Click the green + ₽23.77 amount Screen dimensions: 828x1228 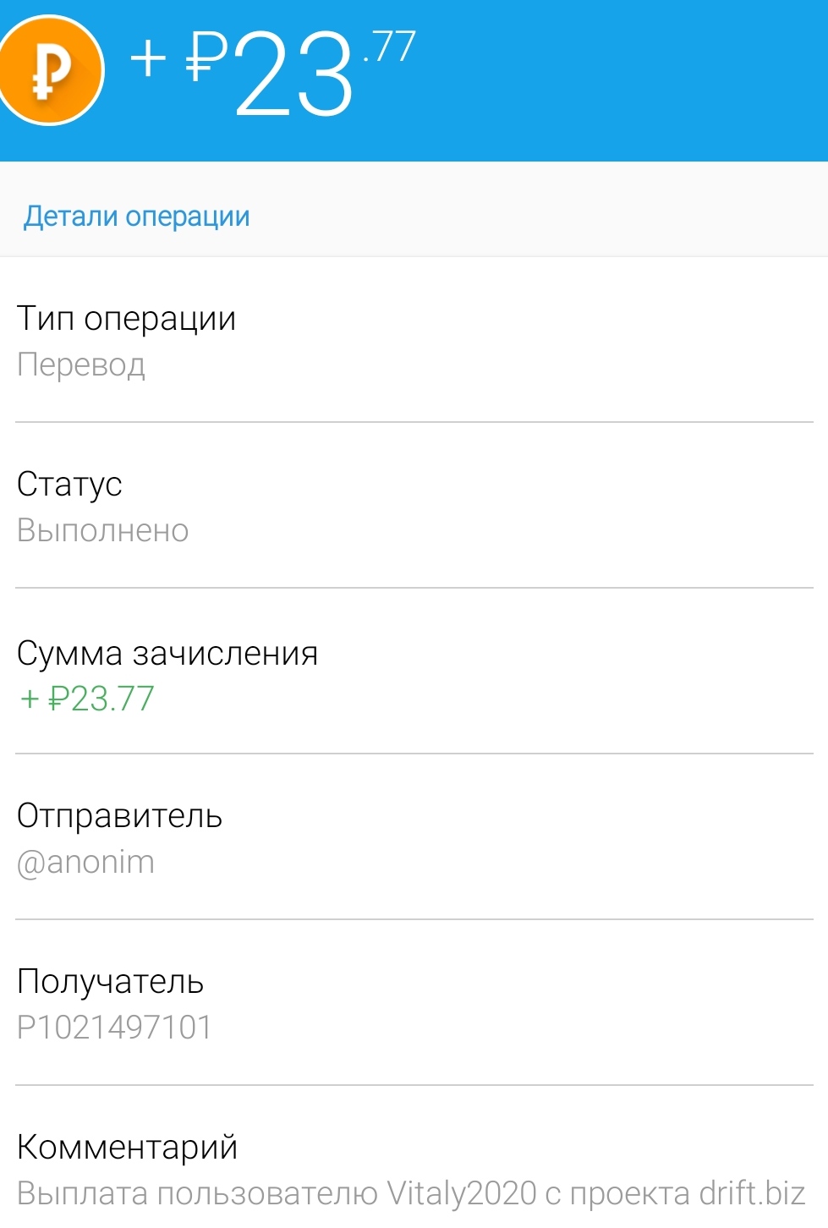(x=87, y=699)
